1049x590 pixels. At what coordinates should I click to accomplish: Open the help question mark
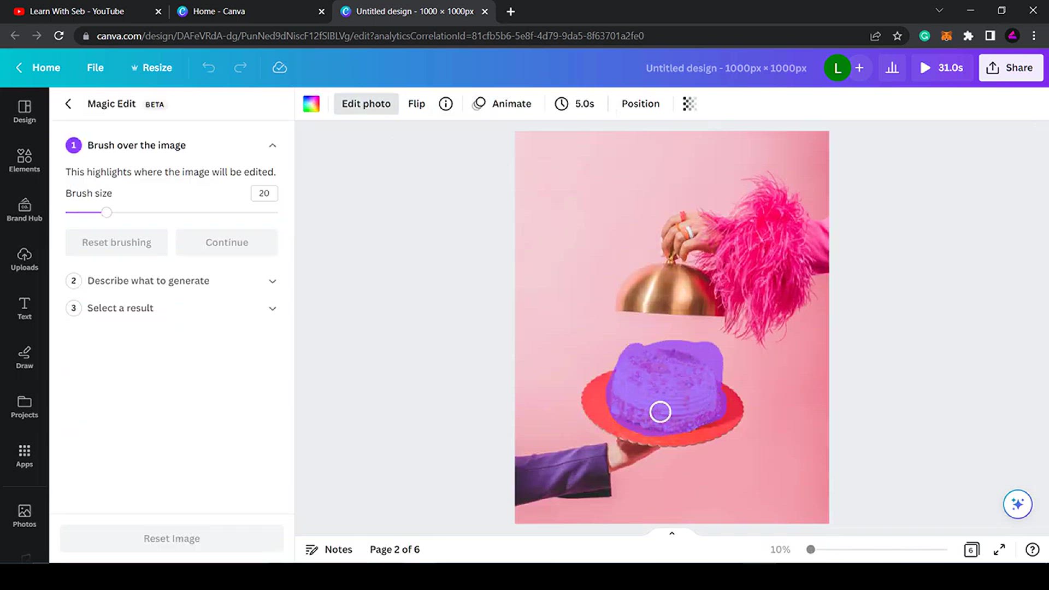(x=1032, y=550)
